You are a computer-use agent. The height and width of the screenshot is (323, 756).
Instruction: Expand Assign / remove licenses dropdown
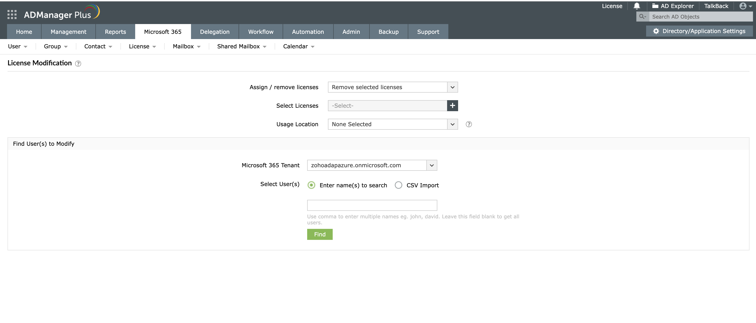(x=452, y=87)
